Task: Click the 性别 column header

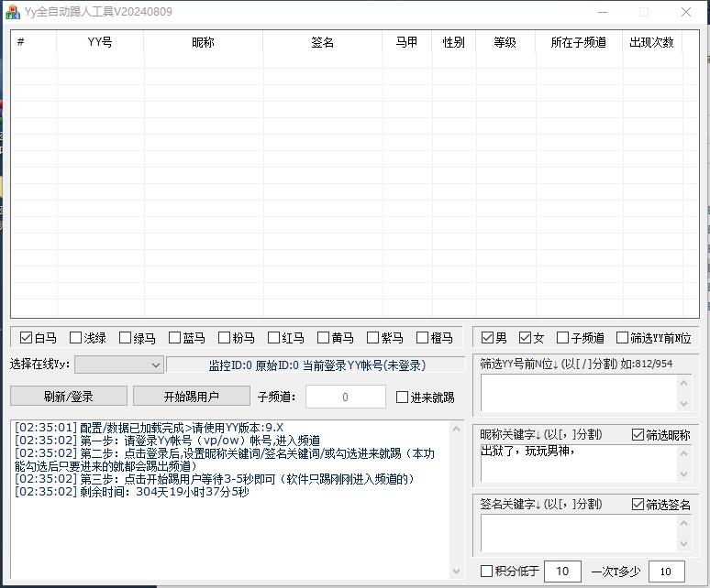Action: (x=454, y=42)
